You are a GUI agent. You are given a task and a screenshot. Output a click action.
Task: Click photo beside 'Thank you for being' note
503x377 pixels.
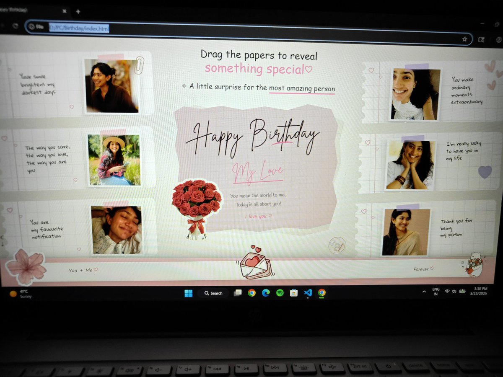pyautogui.click(x=406, y=232)
